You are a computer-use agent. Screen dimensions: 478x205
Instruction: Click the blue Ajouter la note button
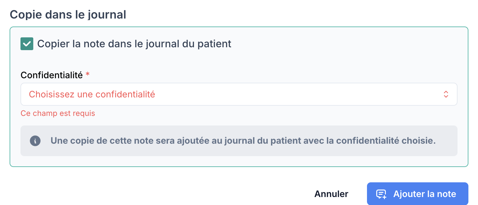pos(418,194)
